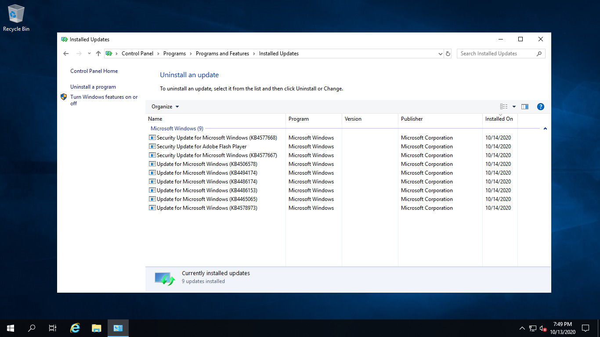Screen dimensions: 600x337
Task: Go back with the Back arrow
Action: [66, 54]
